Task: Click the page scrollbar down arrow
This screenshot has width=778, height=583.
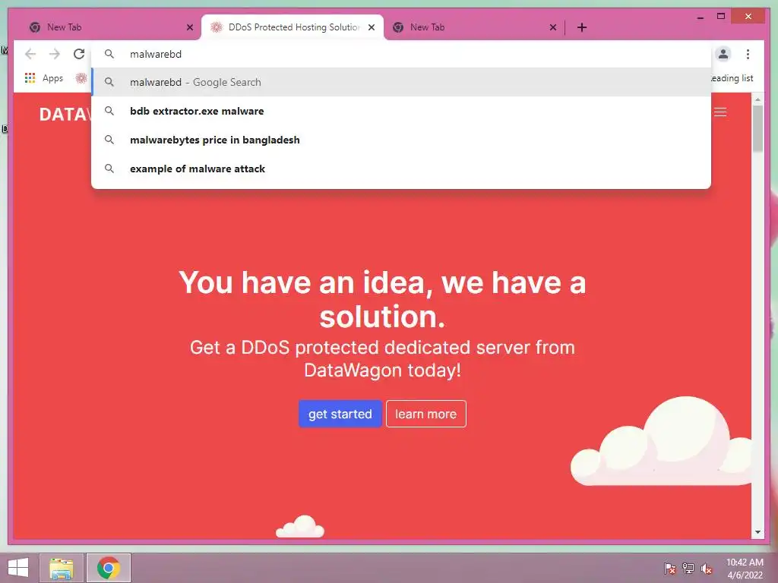Action: (x=757, y=532)
